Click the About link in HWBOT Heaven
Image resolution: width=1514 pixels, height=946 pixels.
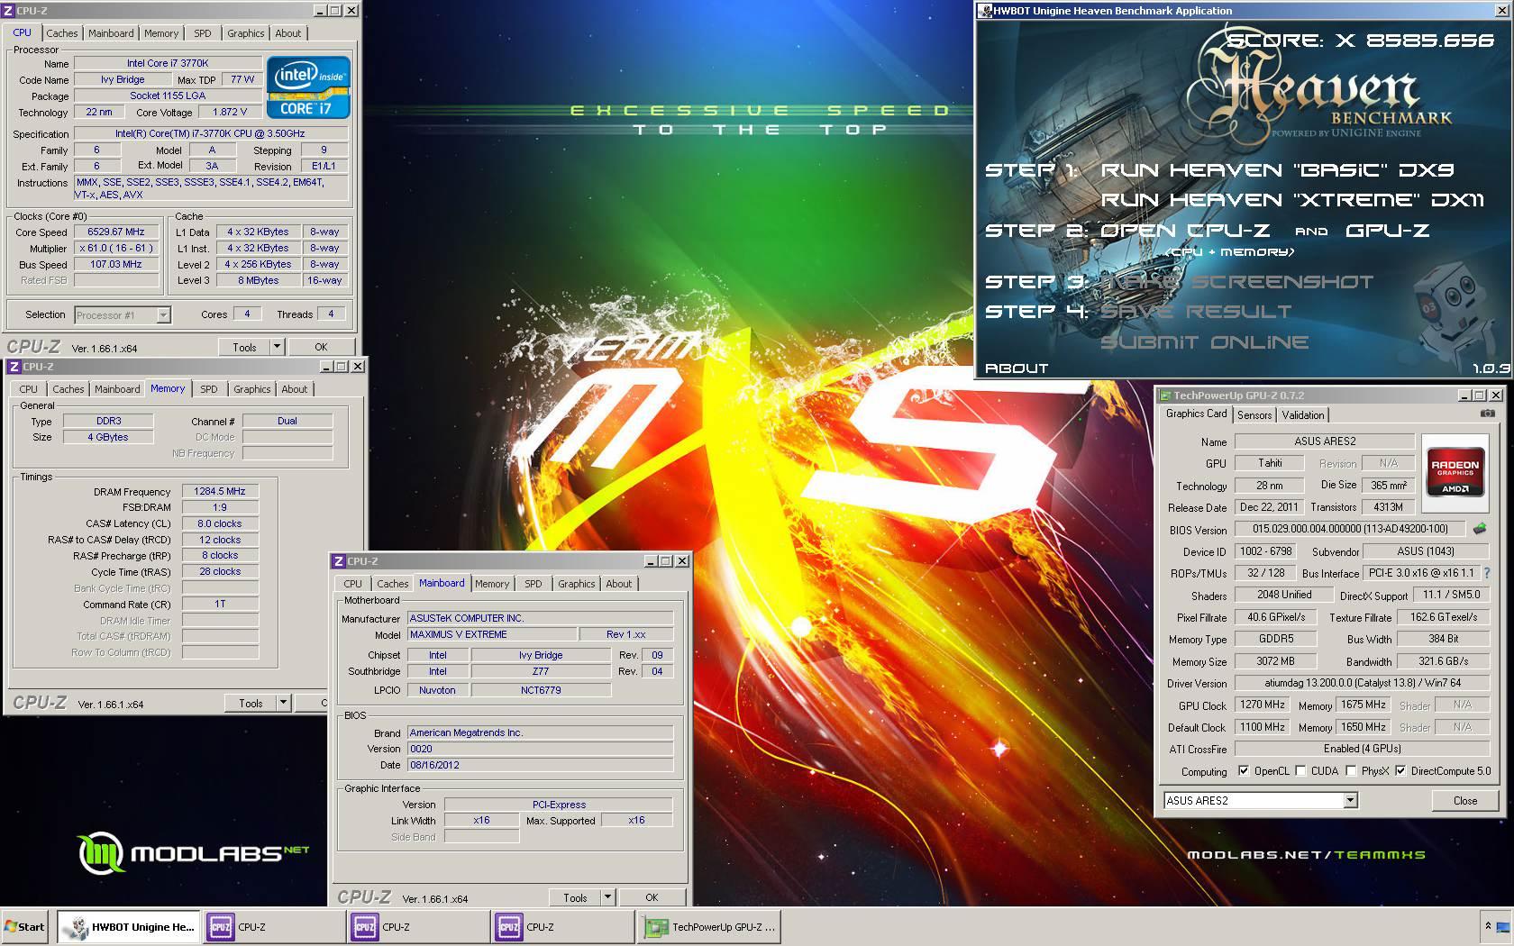[x=1017, y=368]
